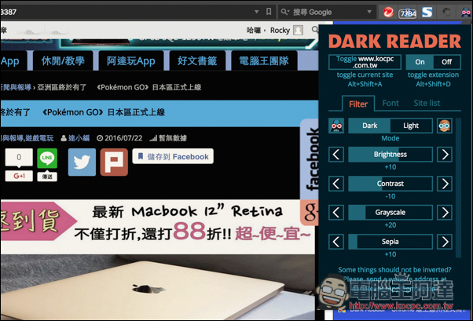Click the red Weibo extension icon

click(x=388, y=12)
